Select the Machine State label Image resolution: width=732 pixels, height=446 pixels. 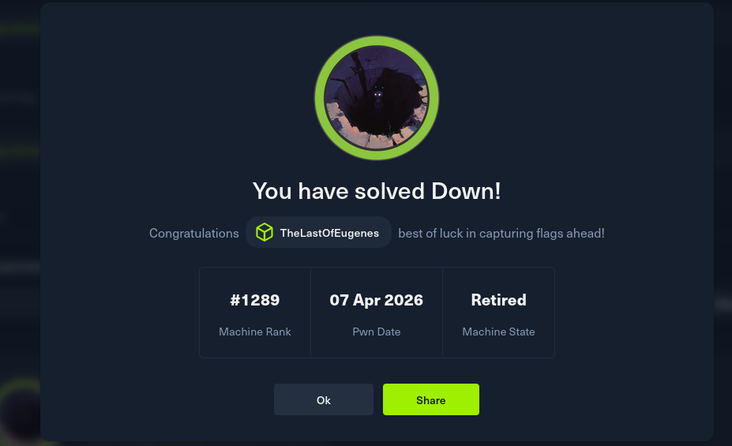[498, 332]
